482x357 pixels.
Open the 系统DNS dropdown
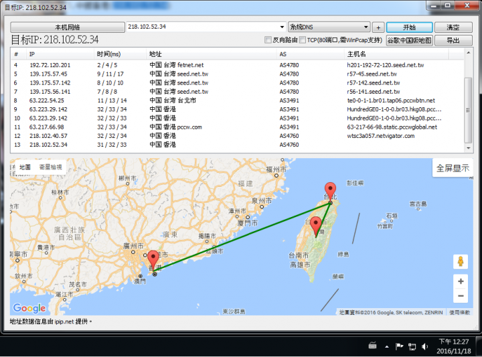pos(366,27)
